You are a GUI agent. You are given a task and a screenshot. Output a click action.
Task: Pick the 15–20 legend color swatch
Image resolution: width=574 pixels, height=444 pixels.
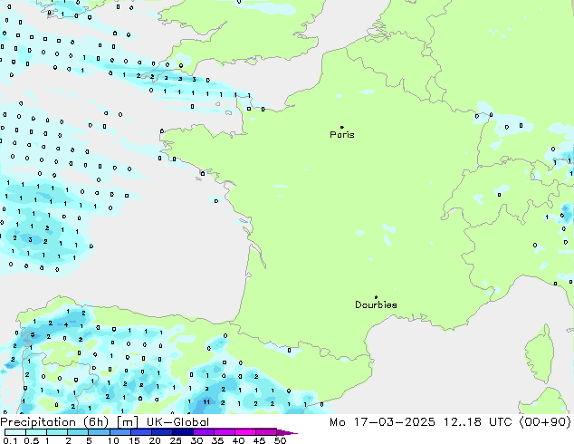141,432
